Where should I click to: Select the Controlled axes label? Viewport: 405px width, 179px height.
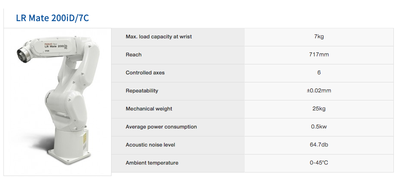click(145, 73)
